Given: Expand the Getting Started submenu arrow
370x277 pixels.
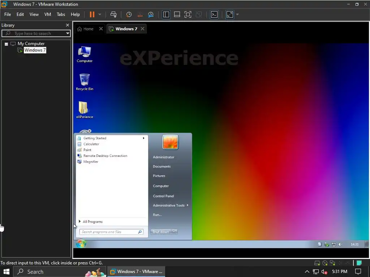Looking at the screenshot, I should [x=143, y=138].
